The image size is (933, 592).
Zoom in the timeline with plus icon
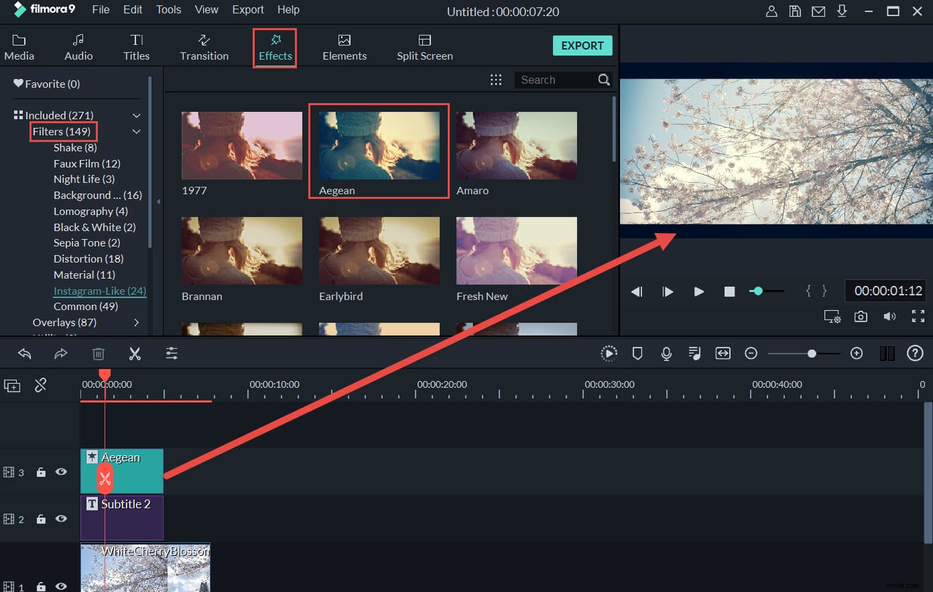coord(857,354)
